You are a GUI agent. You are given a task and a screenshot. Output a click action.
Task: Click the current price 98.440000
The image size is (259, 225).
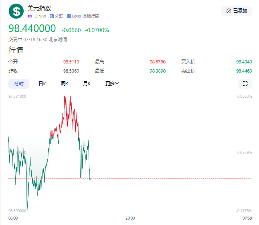tap(32, 28)
